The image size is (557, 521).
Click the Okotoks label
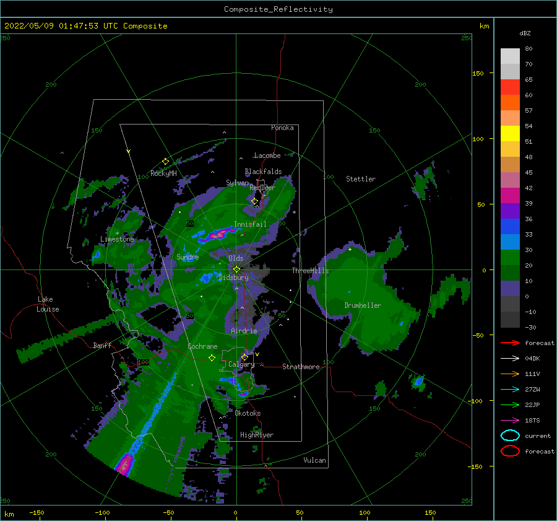248,413
